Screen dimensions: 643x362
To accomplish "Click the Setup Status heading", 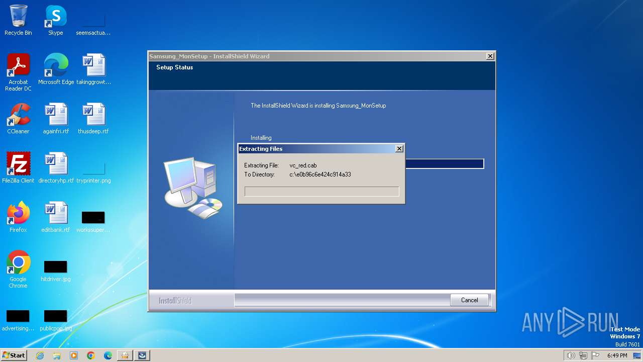I will [x=174, y=67].
